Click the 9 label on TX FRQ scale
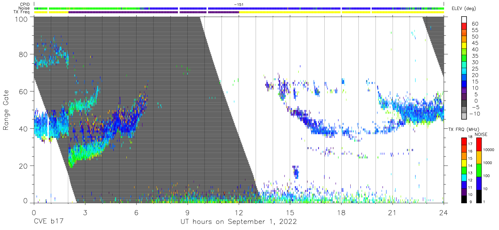 [471, 202]
